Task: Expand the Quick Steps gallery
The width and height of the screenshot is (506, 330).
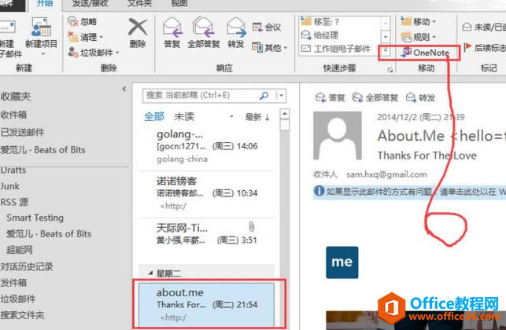Action: (386, 50)
